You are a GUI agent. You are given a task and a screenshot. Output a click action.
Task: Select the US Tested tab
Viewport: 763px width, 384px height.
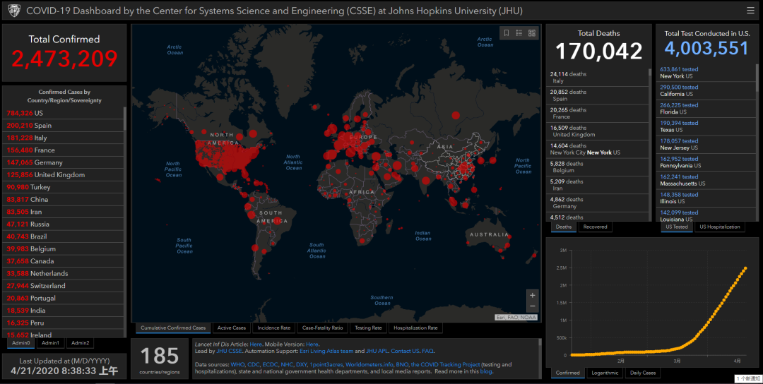point(677,227)
